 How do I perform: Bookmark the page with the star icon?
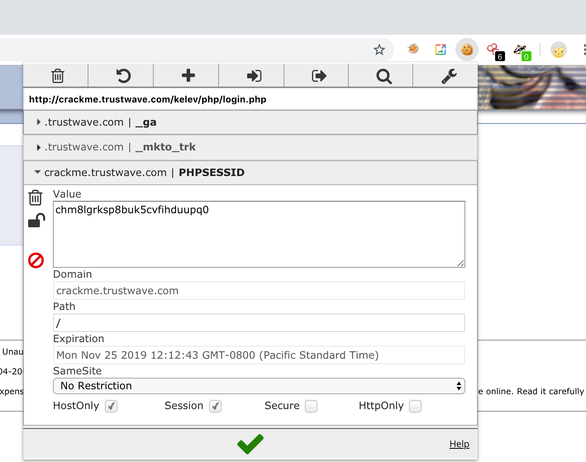pyautogui.click(x=379, y=50)
